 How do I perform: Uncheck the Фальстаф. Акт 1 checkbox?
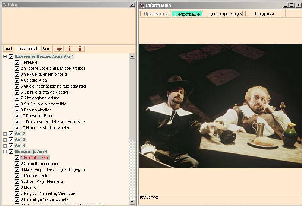(x=11, y=152)
